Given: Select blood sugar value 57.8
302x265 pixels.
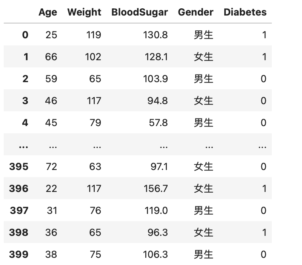Looking at the screenshot, I should coord(158,123).
